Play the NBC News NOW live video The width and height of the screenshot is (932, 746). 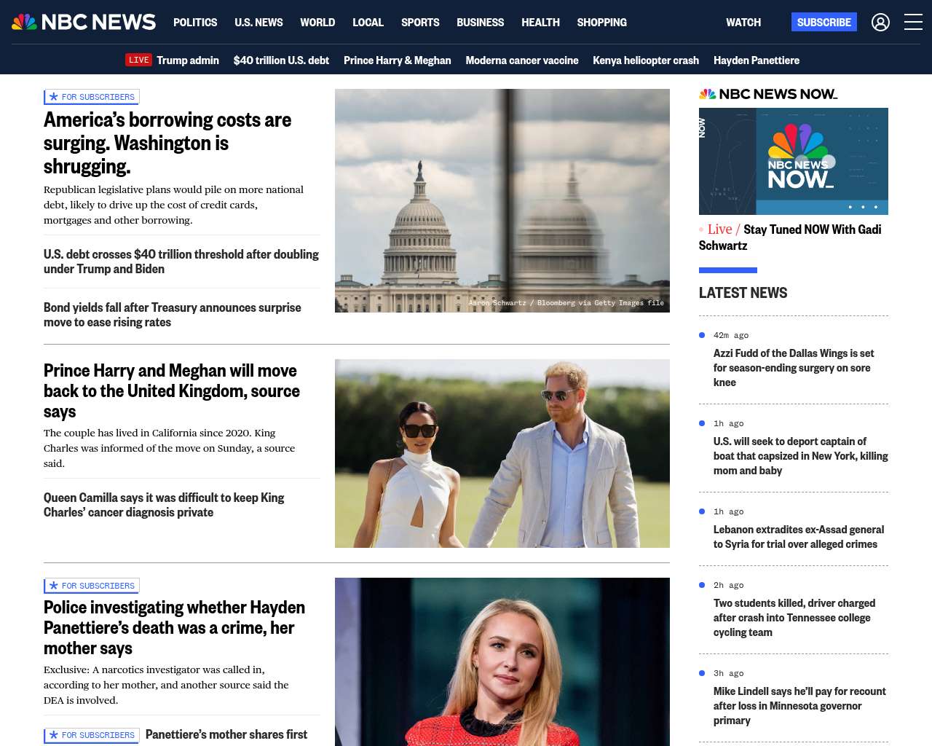pyautogui.click(x=794, y=161)
